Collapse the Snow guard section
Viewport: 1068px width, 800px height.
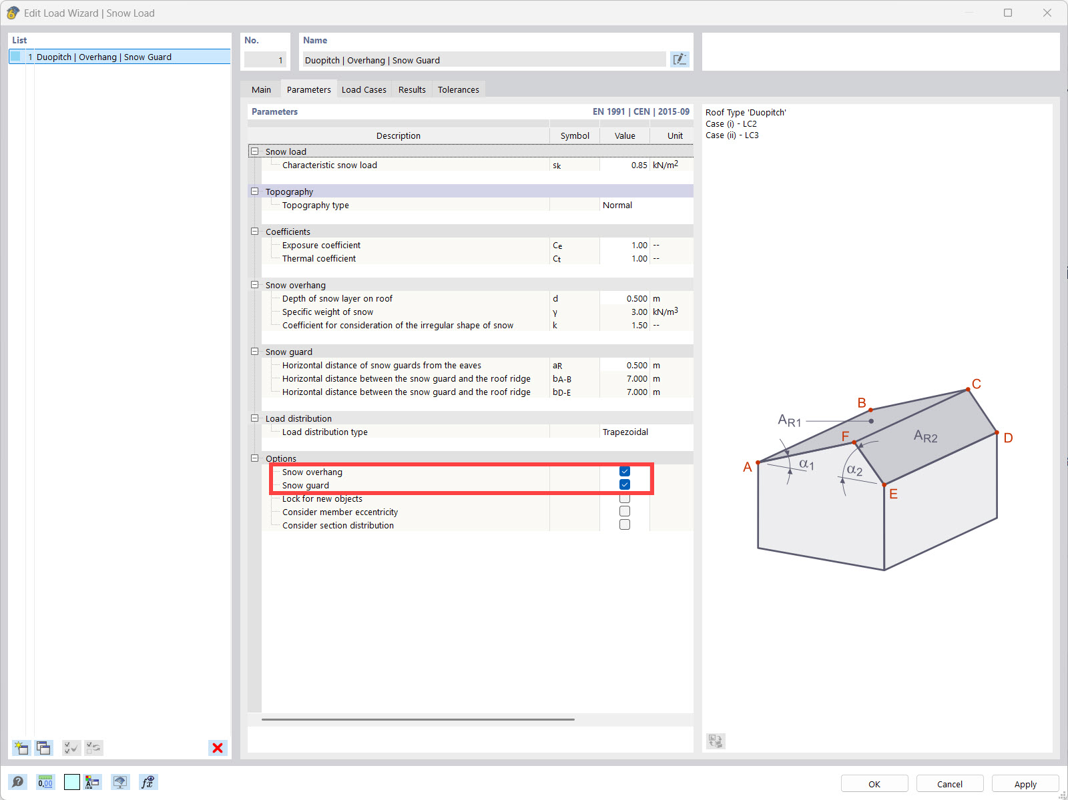[254, 351]
